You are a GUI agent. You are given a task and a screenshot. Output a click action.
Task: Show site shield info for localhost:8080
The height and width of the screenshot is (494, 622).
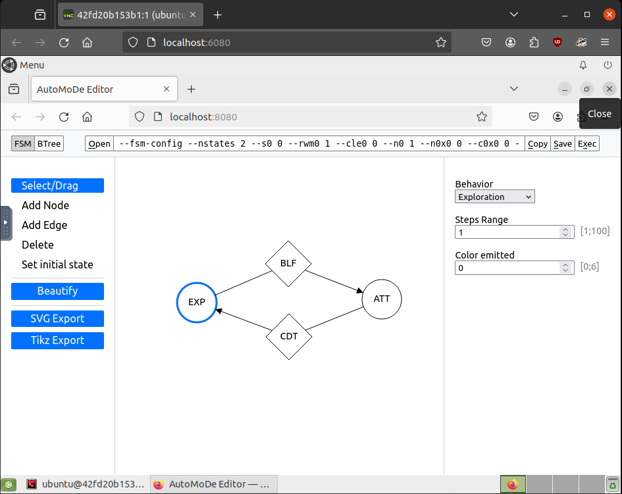(x=140, y=116)
